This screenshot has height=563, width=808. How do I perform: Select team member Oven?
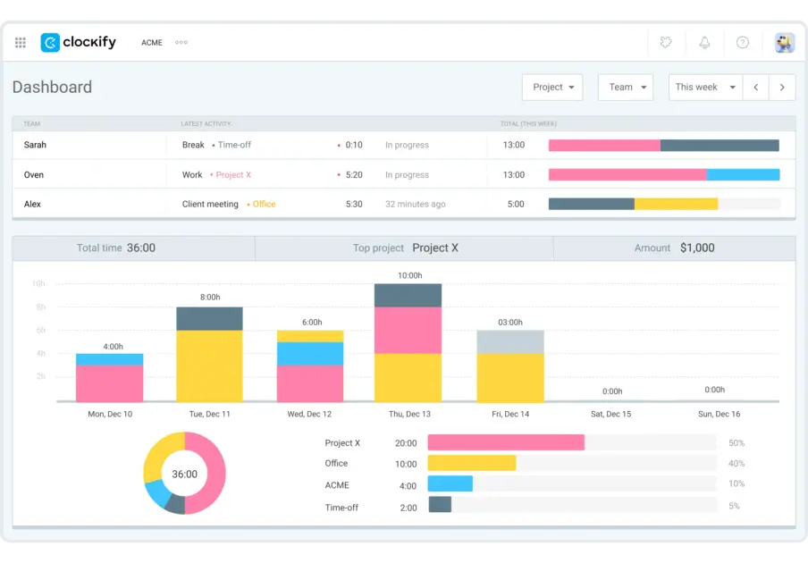pyautogui.click(x=33, y=174)
